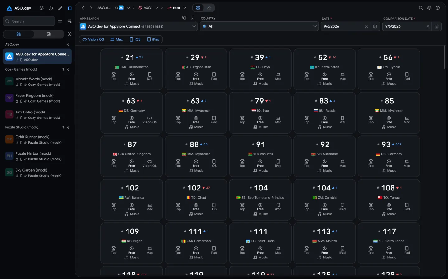Click the copy icon above the app search
The image size is (448, 279).
pos(184,18)
